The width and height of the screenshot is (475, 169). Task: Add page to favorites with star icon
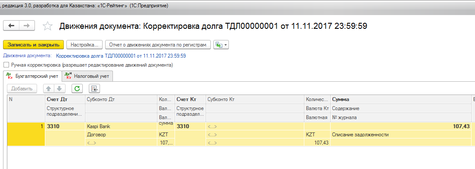pyautogui.click(x=47, y=26)
